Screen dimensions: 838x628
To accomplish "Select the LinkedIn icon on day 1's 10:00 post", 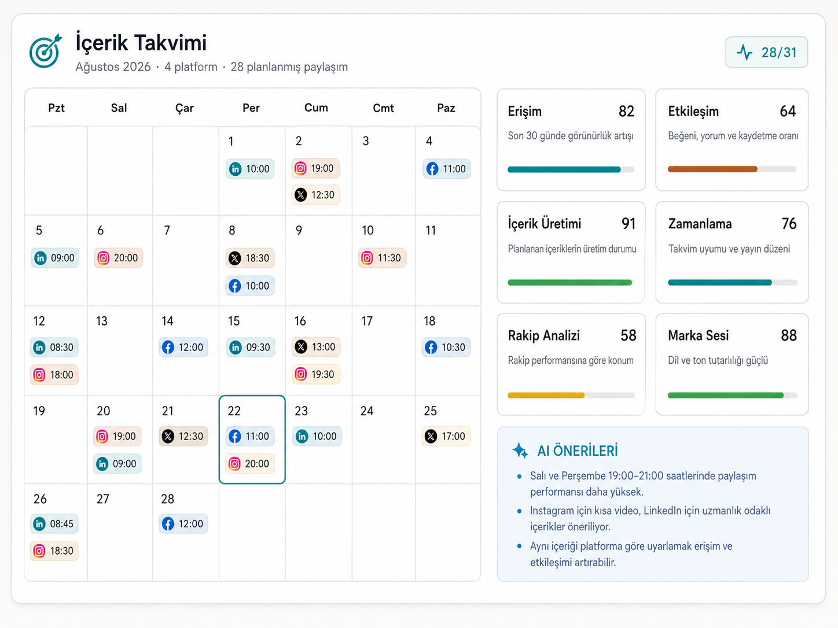I will click(236, 169).
